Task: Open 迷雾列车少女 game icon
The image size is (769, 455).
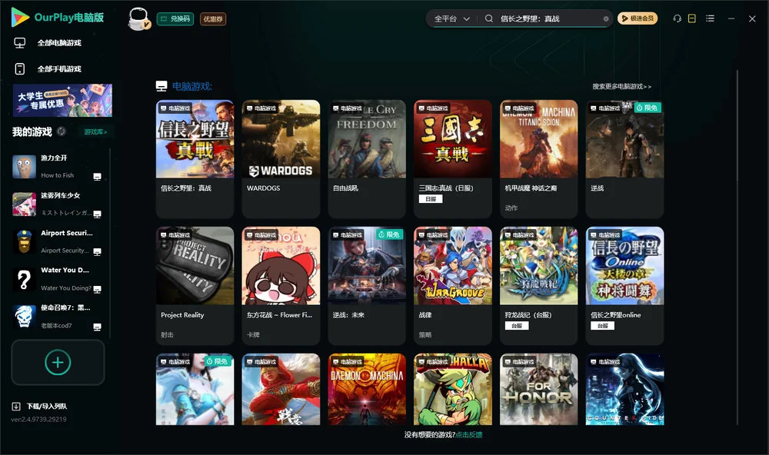Action: 24,204
